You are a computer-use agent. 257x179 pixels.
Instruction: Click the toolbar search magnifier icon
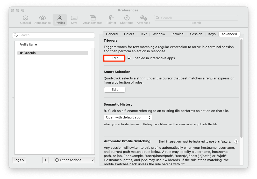click(158, 18)
